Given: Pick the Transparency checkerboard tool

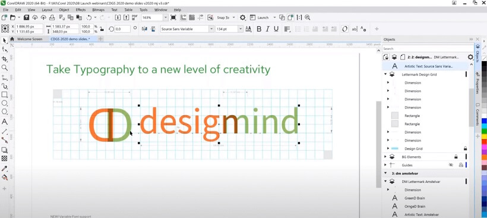Looking at the screenshot, I should (4, 159).
